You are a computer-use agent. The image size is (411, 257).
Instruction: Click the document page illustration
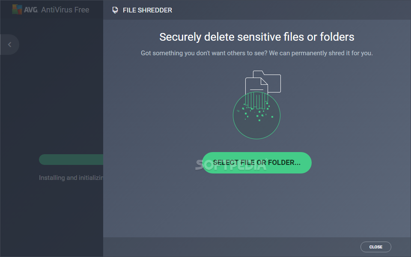(256, 85)
